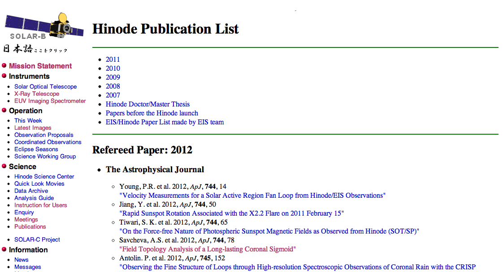Click the SOLAR-B satellite logo
Viewport: 503px width, 272px height.
[x=43, y=27]
